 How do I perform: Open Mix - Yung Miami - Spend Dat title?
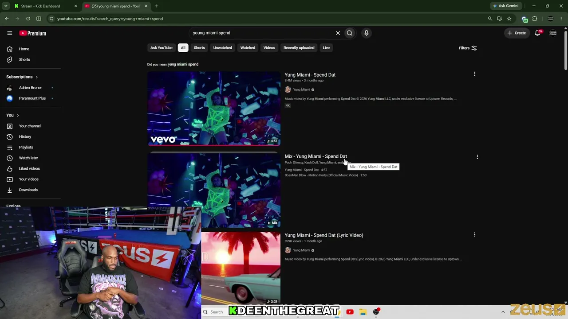(316, 156)
